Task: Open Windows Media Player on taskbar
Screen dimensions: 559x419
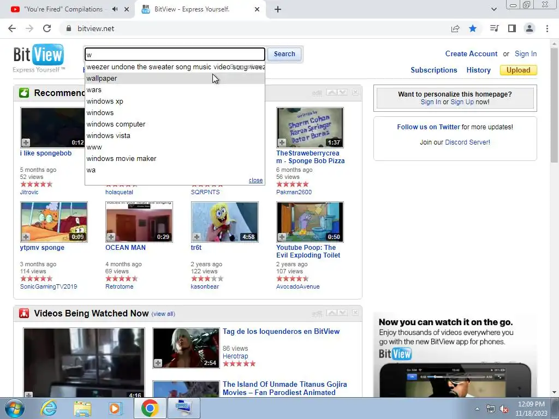Action: coord(115,408)
